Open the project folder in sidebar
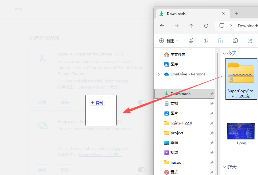The height and width of the screenshot is (175, 258). (177, 133)
